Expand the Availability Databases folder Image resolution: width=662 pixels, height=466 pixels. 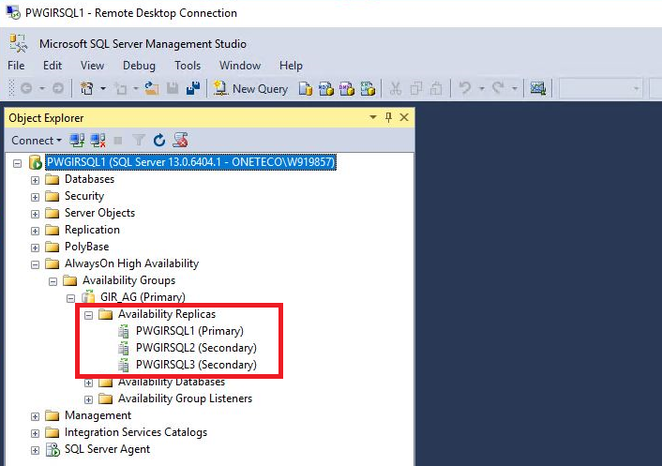tap(88, 383)
